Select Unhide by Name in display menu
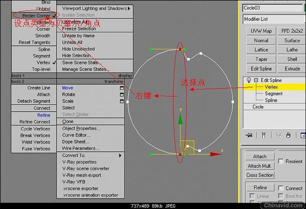Screen dimensions: 306x209 [78, 36]
